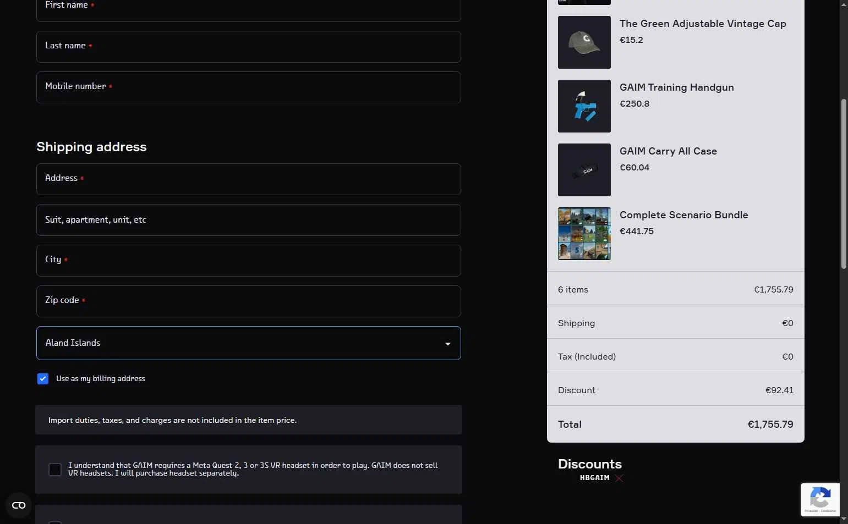The width and height of the screenshot is (848, 524).
Task: Click the scrollbar down arrow
Action: pos(844,519)
